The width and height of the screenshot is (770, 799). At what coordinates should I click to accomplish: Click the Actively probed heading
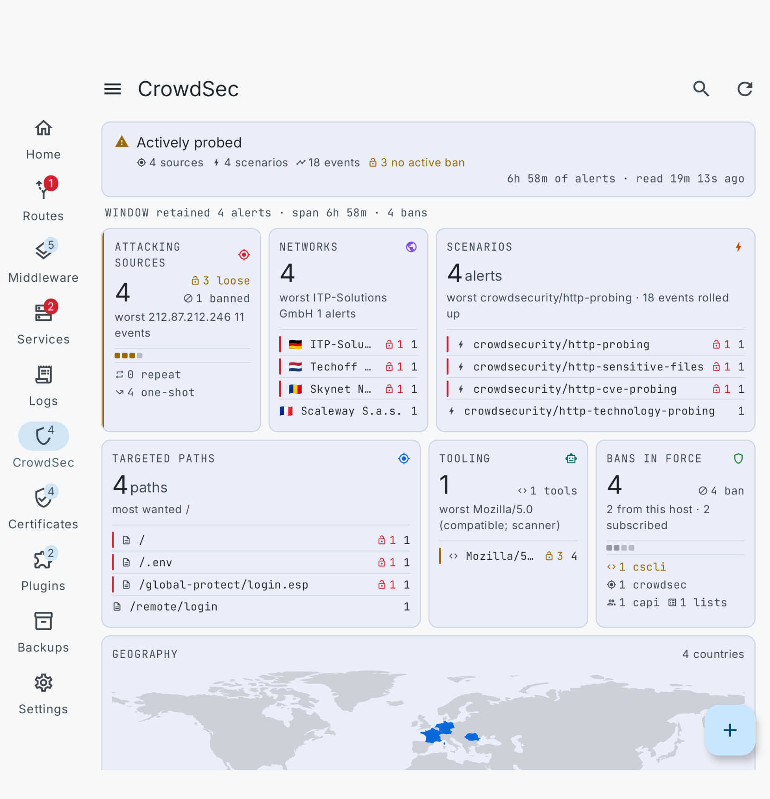189,142
